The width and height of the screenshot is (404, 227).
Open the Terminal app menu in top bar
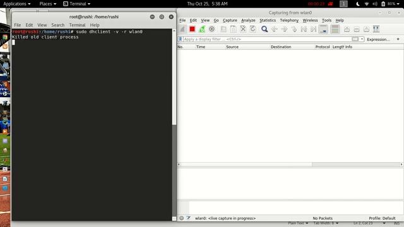[77, 4]
